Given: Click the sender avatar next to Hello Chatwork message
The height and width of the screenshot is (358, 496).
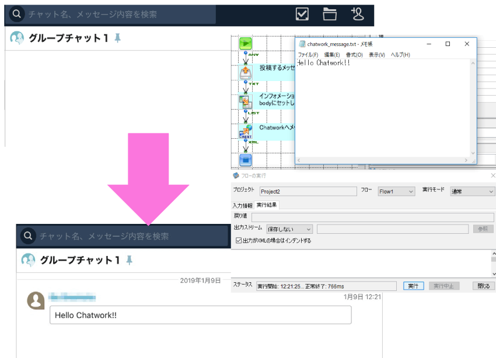Looking at the screenshot, I should 36,300.
